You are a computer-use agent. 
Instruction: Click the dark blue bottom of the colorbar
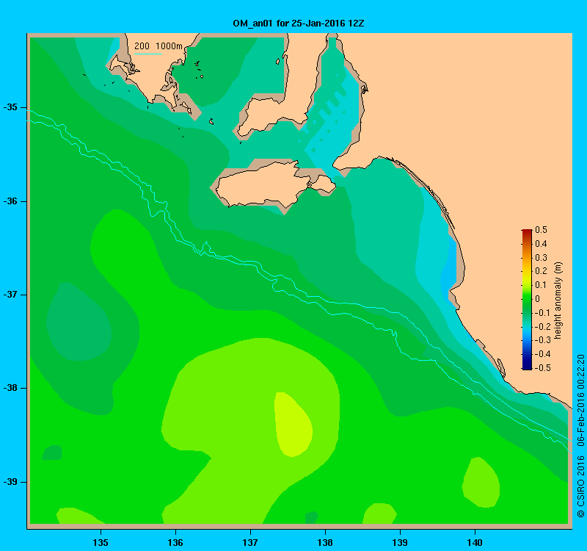pyautogui.click(x=527, y=366)
